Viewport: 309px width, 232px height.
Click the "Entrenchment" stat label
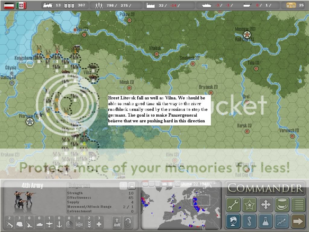[79, 211]
